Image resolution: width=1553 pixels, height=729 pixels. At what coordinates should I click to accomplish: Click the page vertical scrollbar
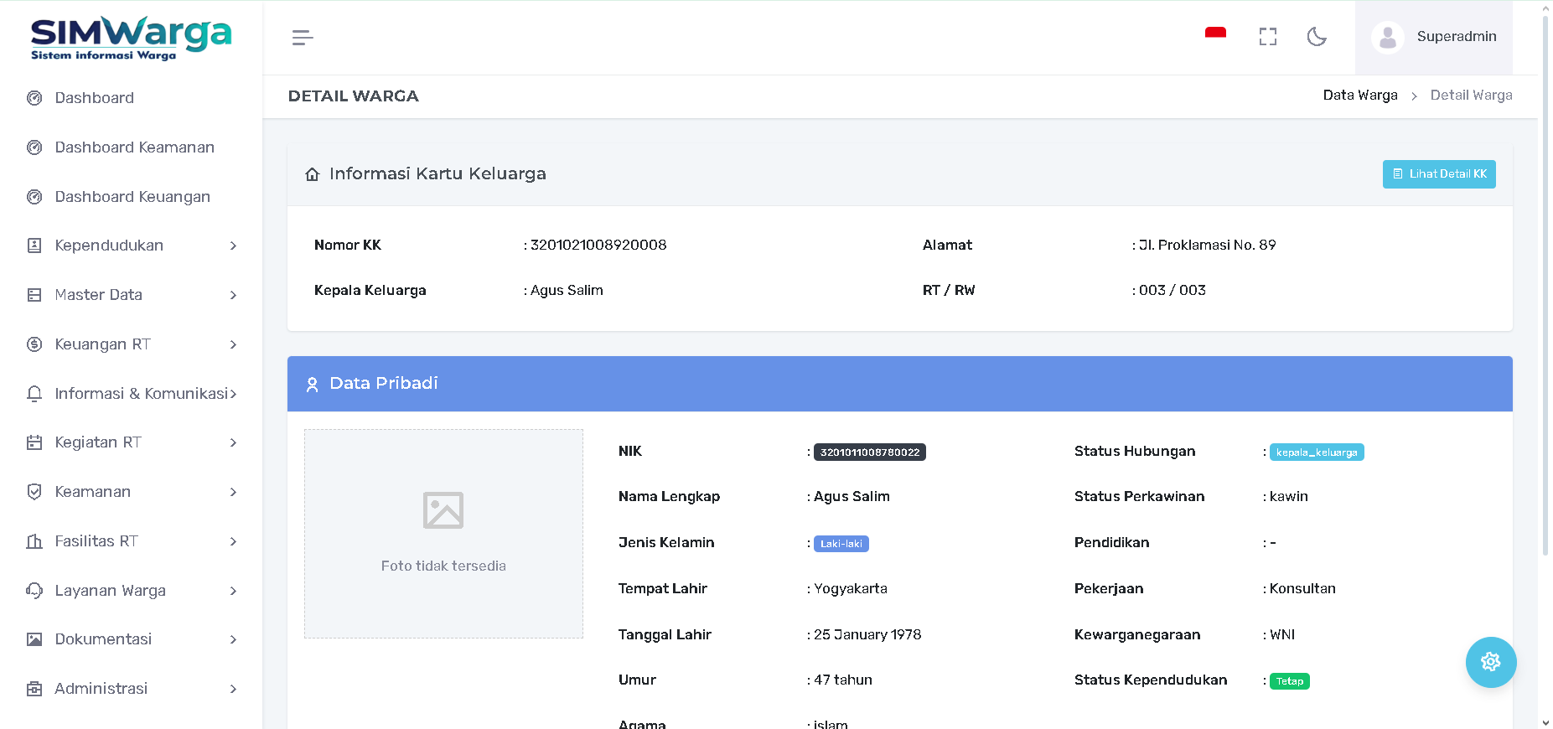tap(1545, 285)
